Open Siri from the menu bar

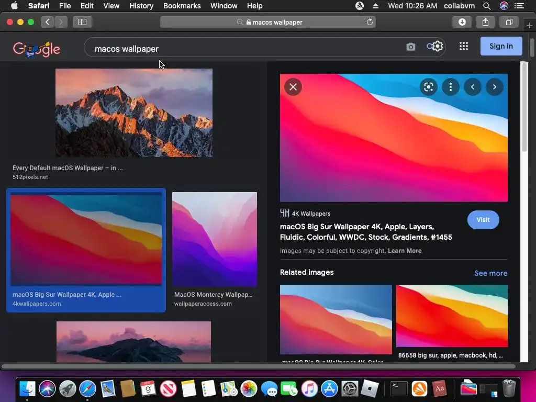click(504, 6)
